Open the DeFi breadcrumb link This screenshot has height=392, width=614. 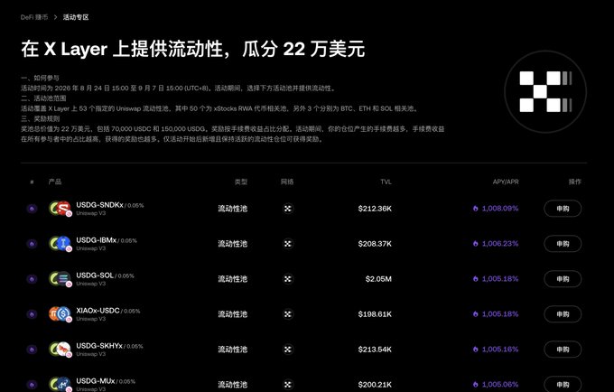click(34, 17)
